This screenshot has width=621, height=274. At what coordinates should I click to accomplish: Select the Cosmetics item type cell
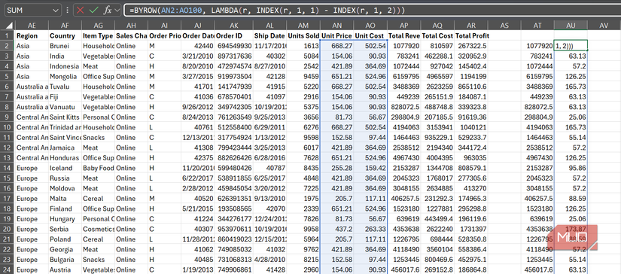point(98,229)
